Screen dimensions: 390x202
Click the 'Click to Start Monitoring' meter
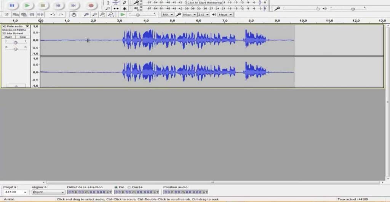(205, 3)
